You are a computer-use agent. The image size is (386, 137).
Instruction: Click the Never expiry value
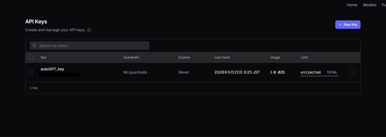click(184, 72)
